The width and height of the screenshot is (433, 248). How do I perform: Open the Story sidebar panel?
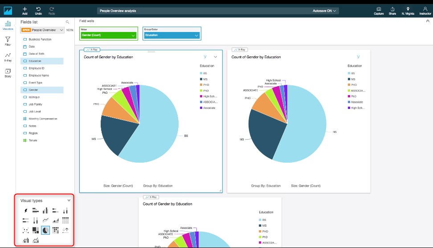coord(8,73)
